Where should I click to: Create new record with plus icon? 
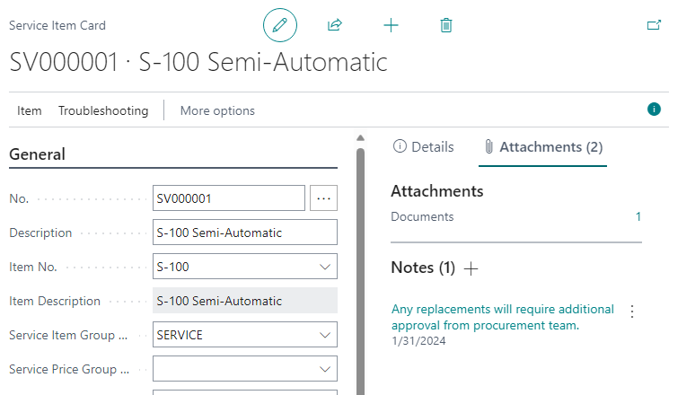point(391,25)
